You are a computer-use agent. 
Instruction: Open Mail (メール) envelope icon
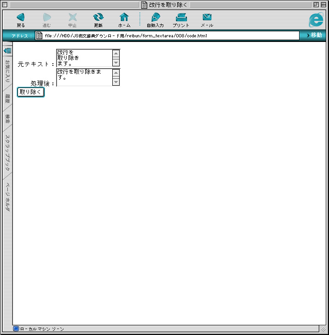[x=207, y=17]
